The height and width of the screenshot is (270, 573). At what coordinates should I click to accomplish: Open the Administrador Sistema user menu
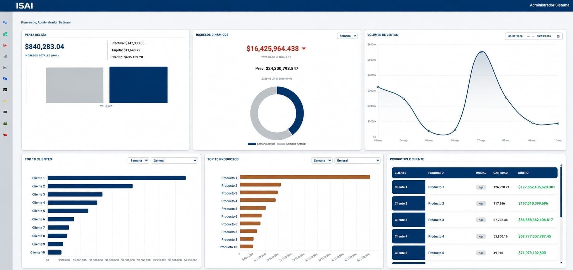click(549, 5)
